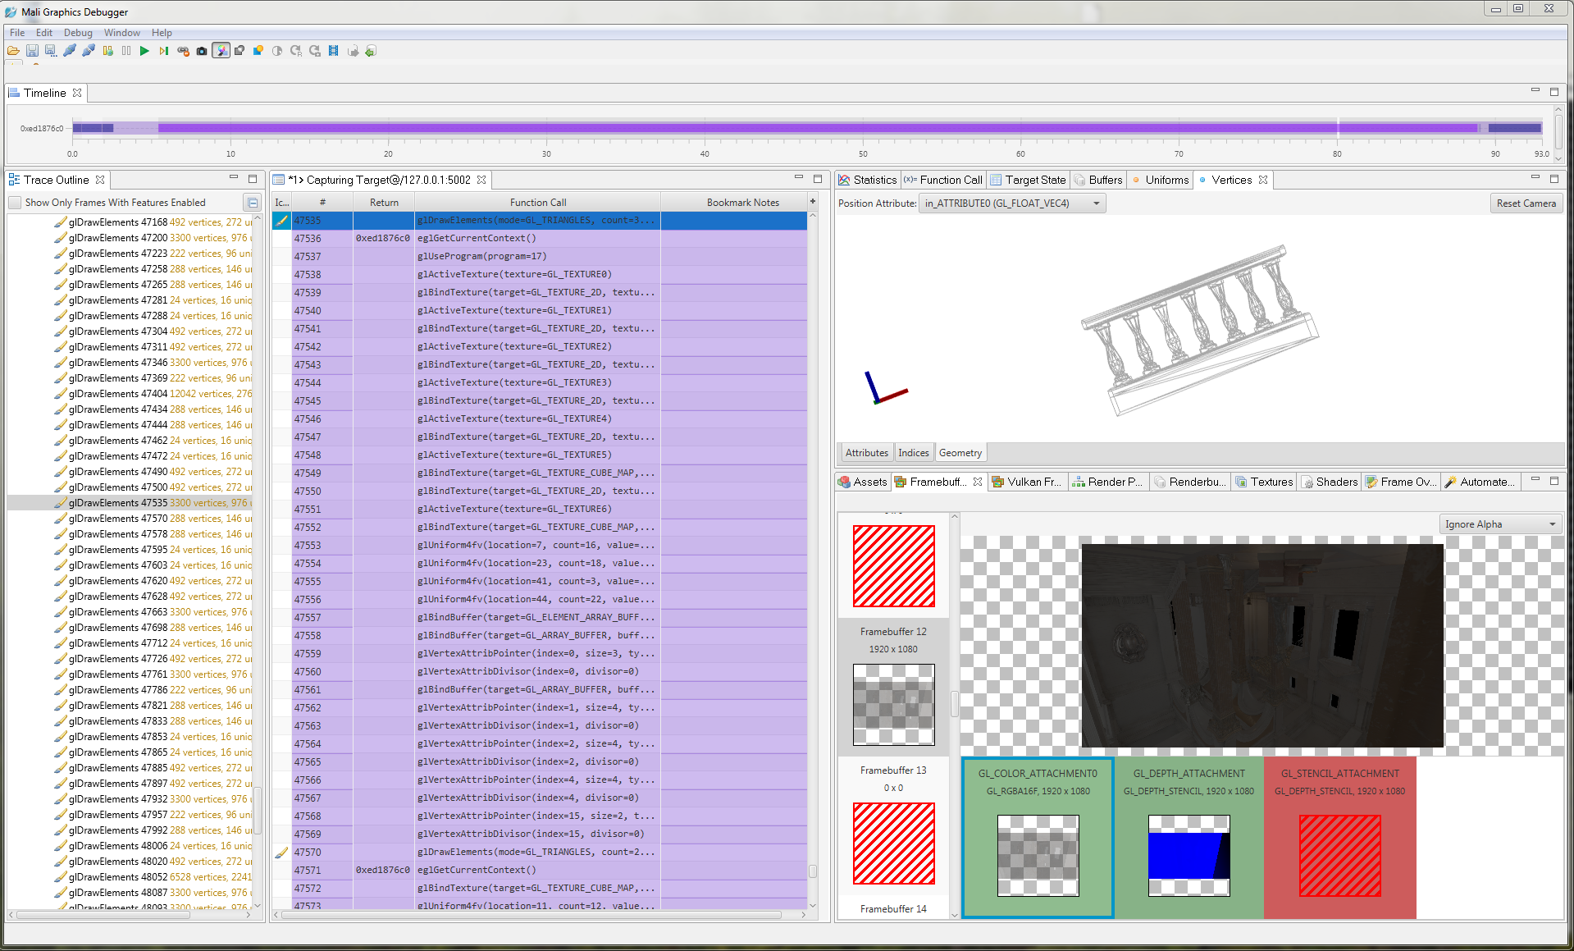Toggle the bookmark column marker for call 47570
The width and height of the screenshot is (1574, 951).
[281, 852]
